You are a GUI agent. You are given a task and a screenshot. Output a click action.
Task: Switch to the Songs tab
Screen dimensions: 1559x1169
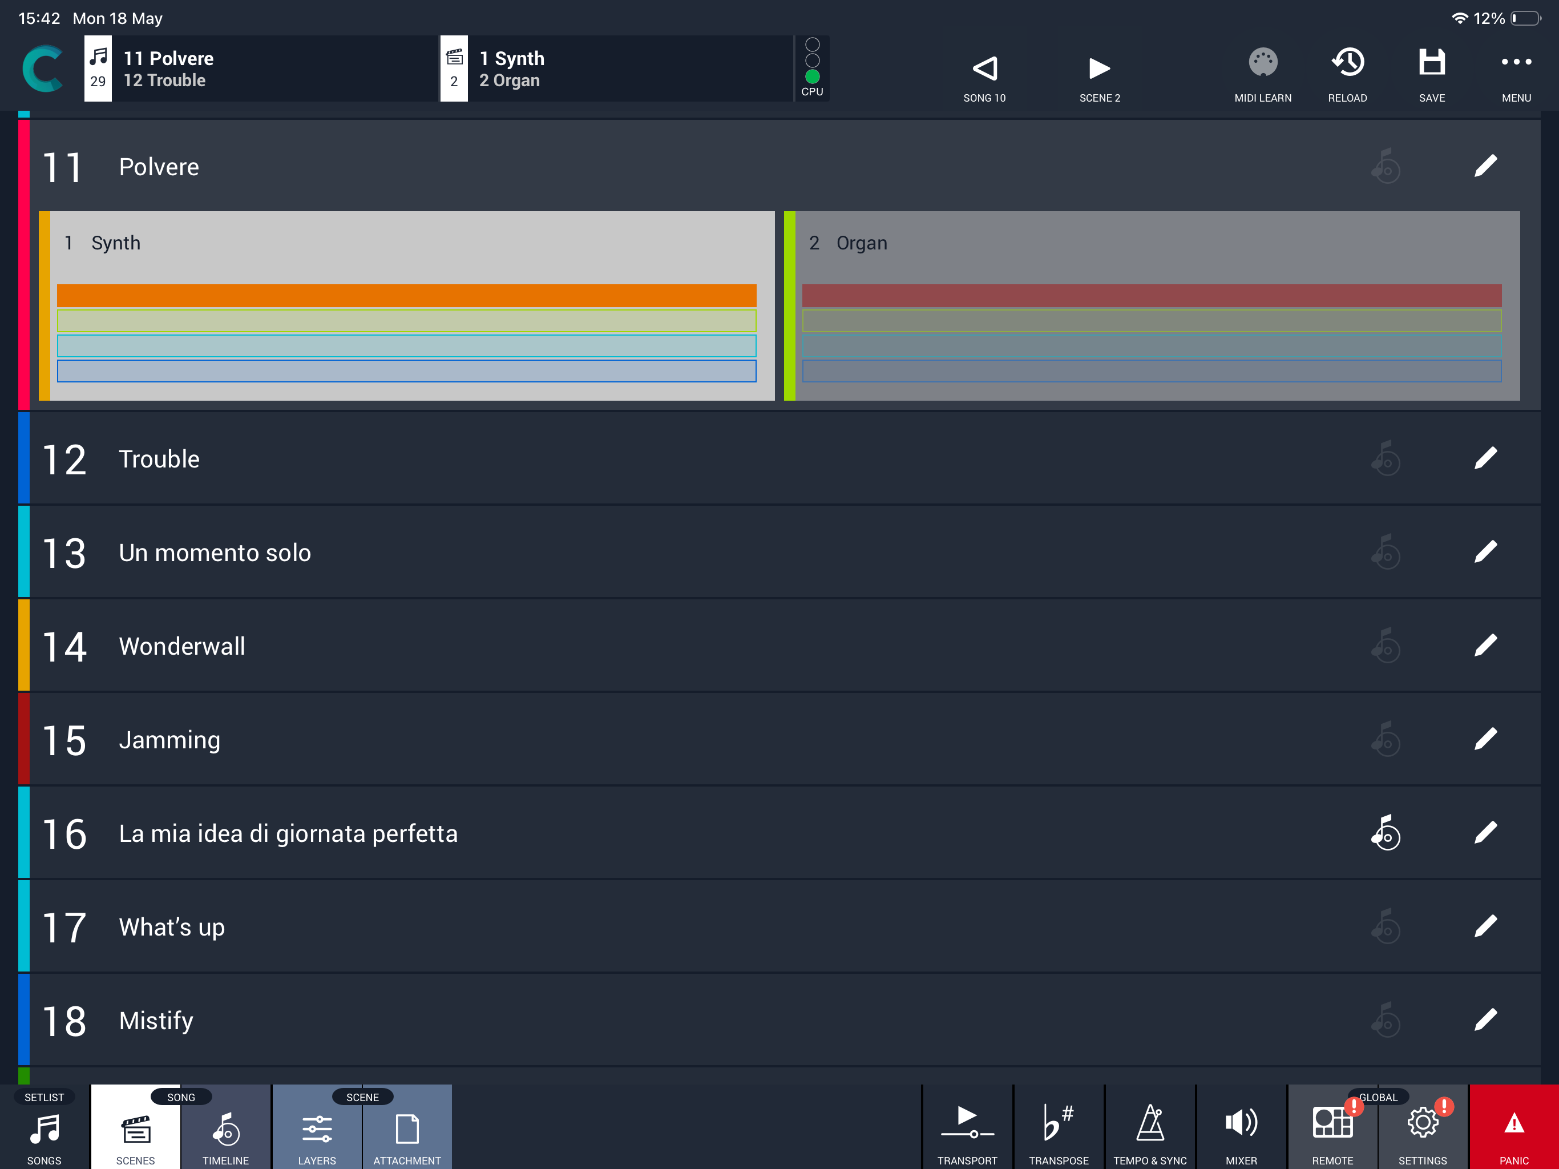45,1127
